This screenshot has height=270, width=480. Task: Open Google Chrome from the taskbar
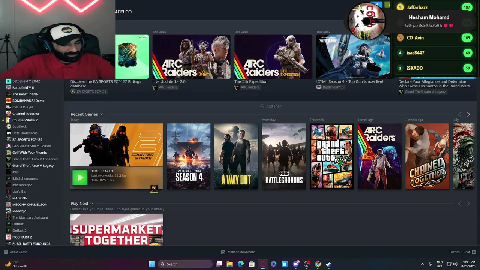pyautogui.click(x=318, y=264)
